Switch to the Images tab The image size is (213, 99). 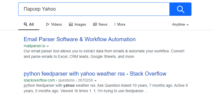[77, 25]
